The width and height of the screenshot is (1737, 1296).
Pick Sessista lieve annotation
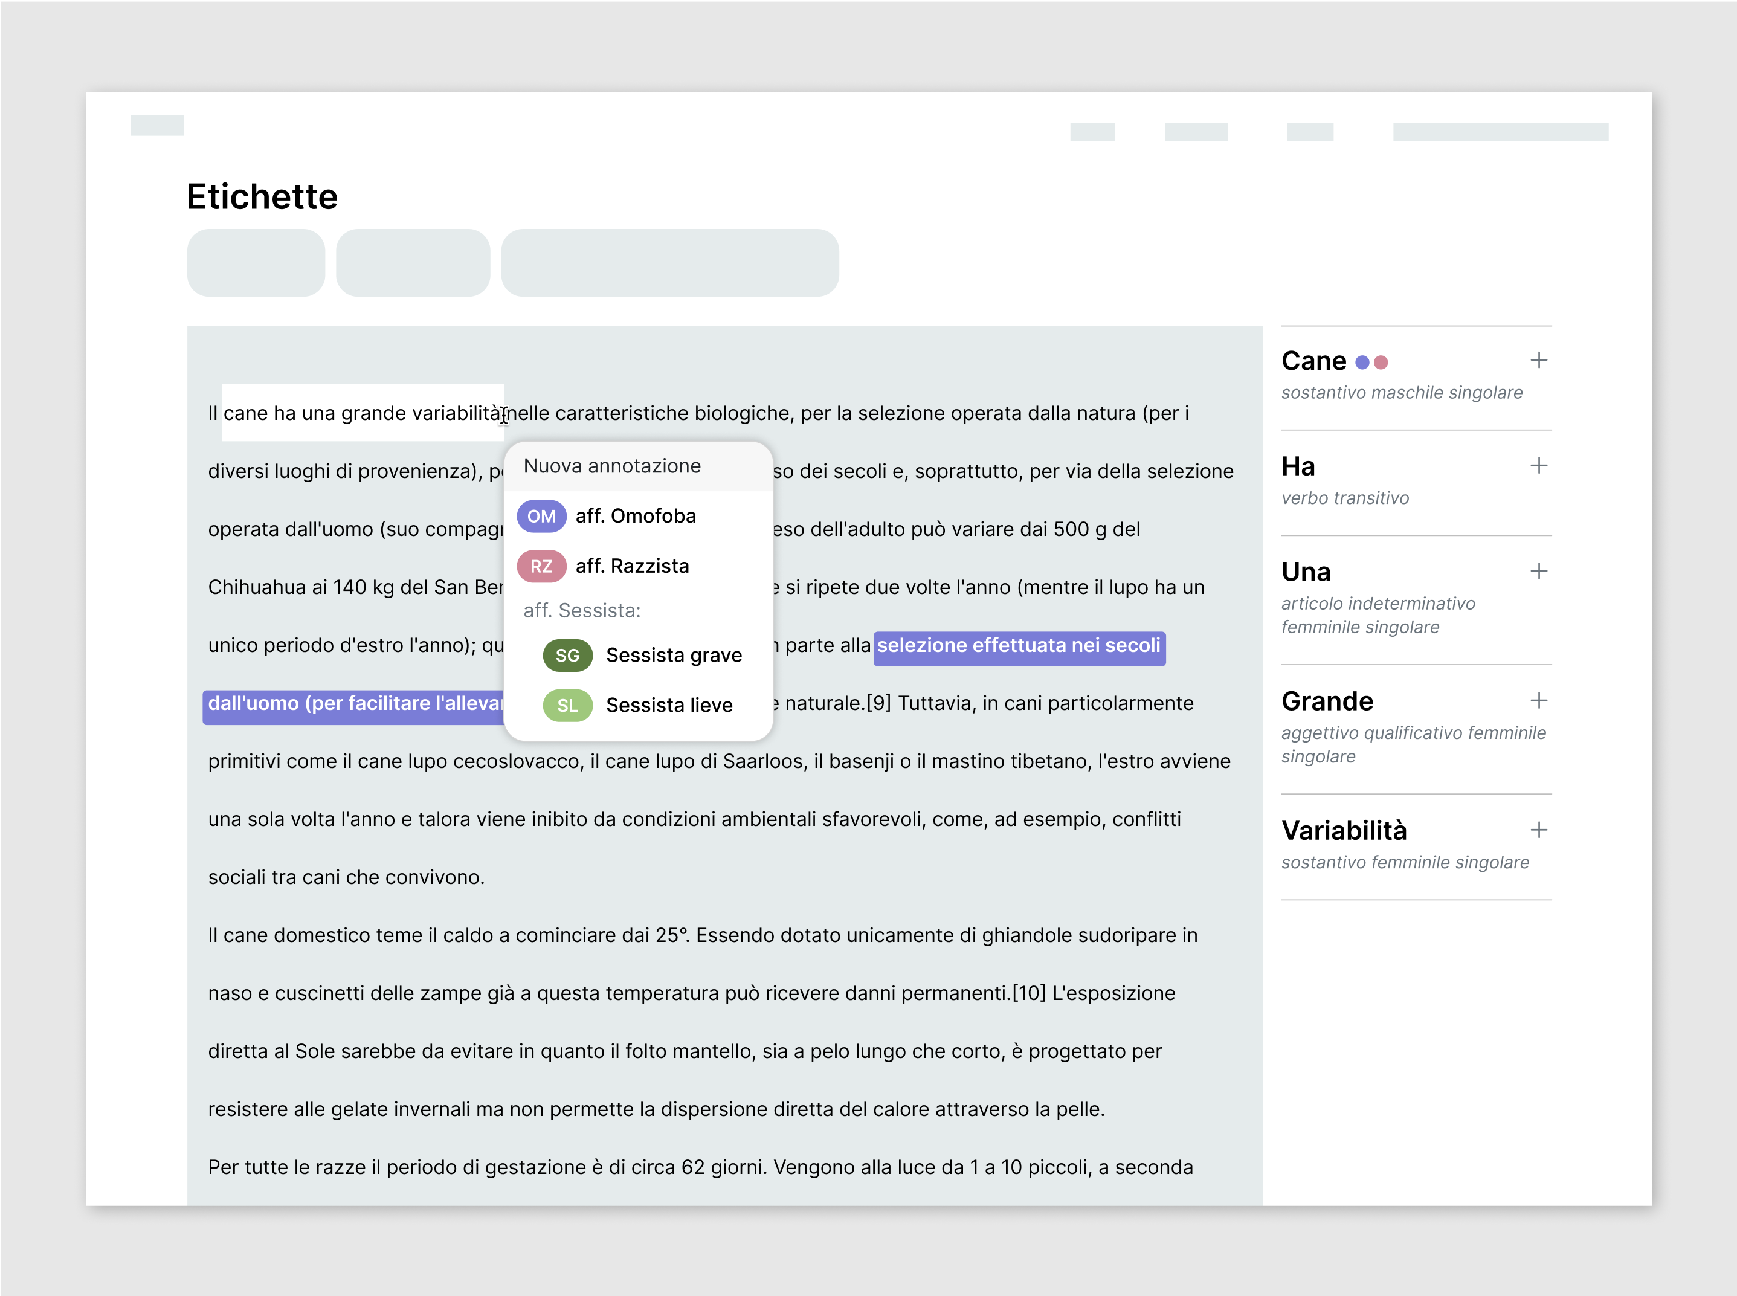[x=668, y=705]
